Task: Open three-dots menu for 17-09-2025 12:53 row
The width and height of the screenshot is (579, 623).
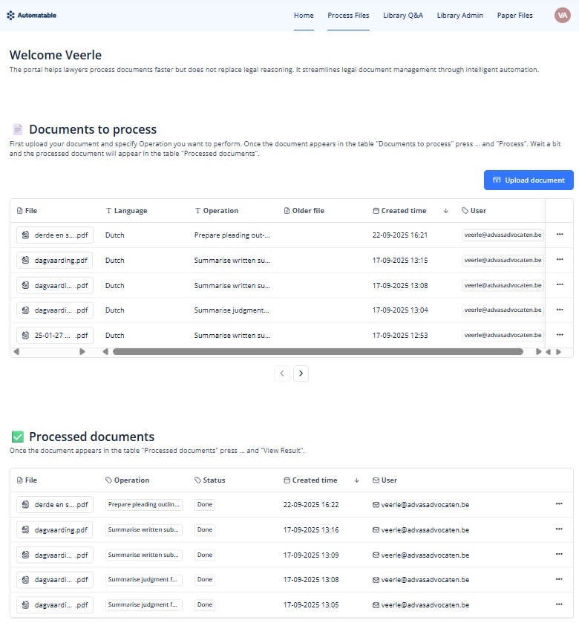Action: pos(560,335)
